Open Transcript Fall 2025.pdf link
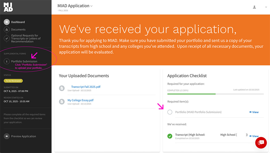 pyautogui.click(x=86, y=87)
